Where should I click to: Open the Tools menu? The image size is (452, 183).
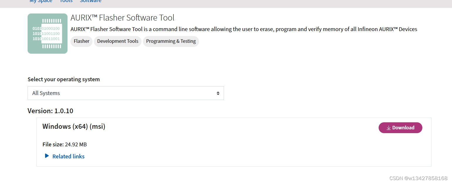[x=66, y=1]
